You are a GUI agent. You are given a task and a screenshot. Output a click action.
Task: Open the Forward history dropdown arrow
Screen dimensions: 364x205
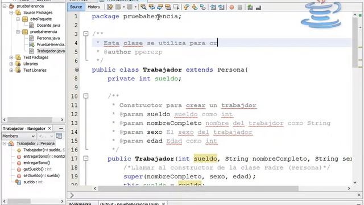(135, 7)
